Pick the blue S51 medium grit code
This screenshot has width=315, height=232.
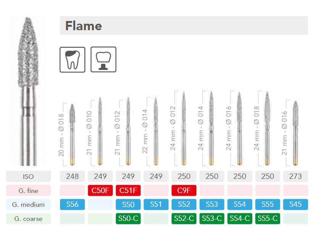pyautogui.click(x=156, y=204)
